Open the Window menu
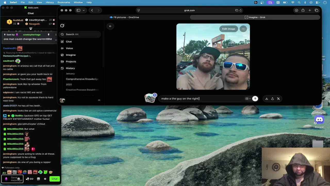330x186 pixels. (78, 2)
